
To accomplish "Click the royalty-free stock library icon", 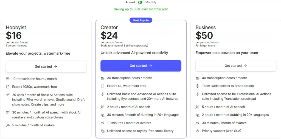I will [x=103, y=131].
